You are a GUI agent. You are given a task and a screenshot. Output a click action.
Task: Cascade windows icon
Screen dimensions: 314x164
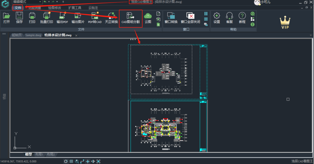[x=206, y=24]
